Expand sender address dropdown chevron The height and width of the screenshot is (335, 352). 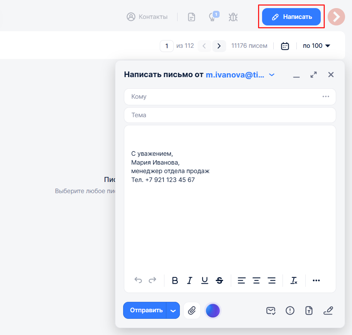(272, 75)
